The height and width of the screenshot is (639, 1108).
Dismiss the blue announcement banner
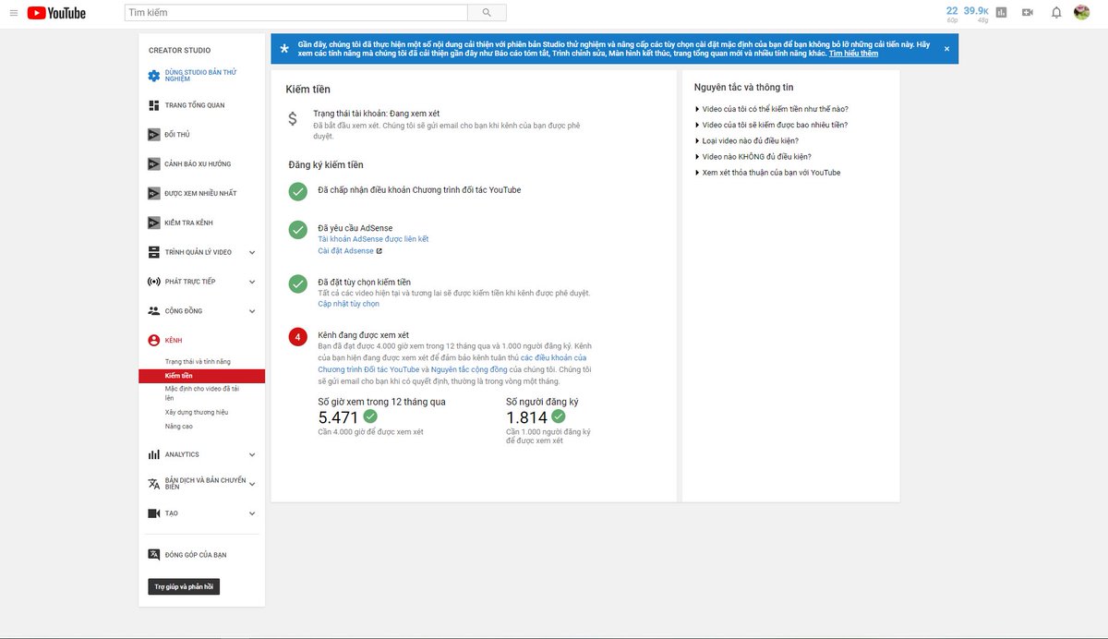[x=946, y=49]
